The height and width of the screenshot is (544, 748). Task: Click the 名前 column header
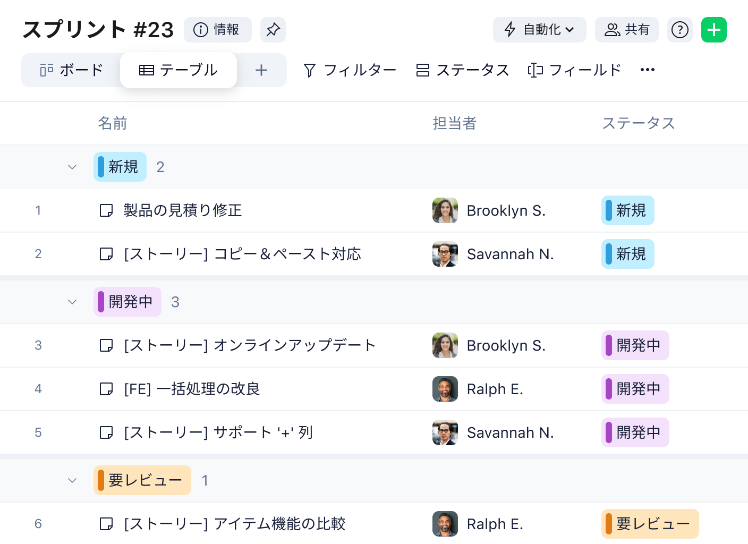pos(113,123)
